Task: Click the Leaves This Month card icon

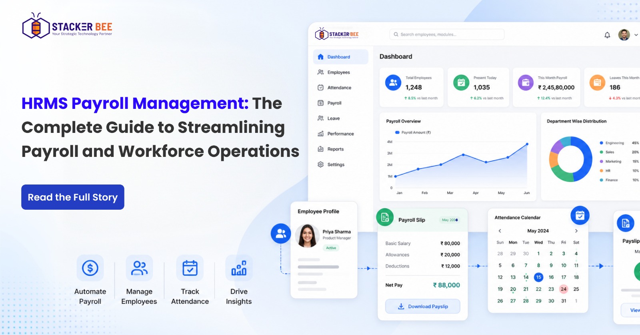Action: (597, 82)
